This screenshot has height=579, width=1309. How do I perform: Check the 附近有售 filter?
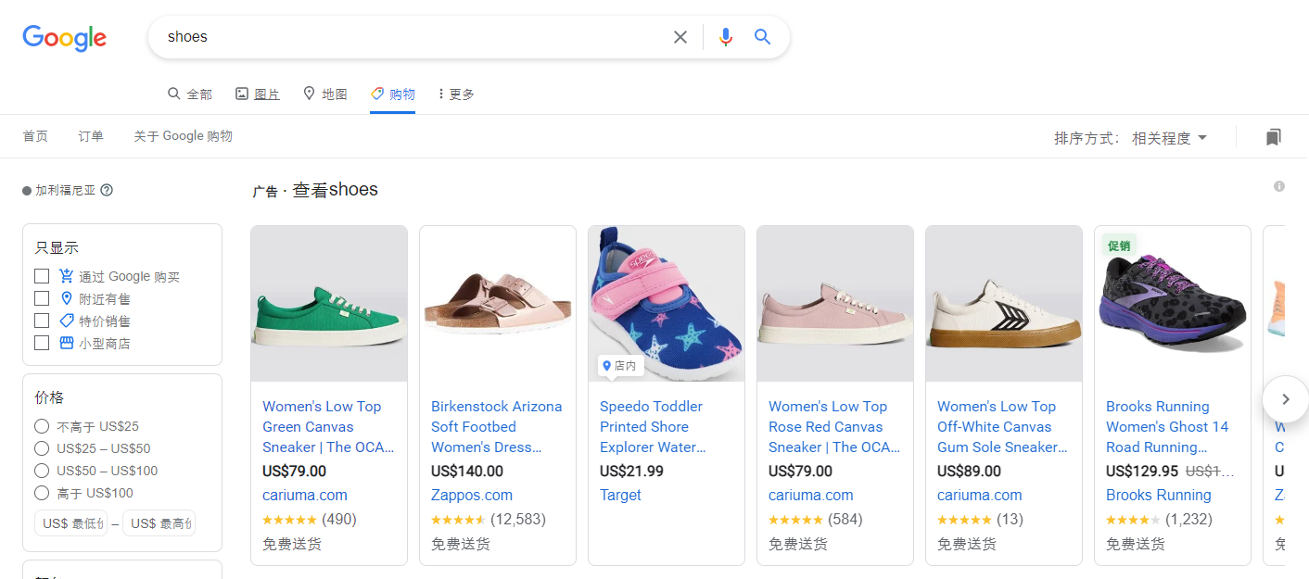click(42, 297)
